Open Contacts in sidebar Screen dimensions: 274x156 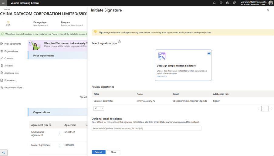[x=8, y=58]
